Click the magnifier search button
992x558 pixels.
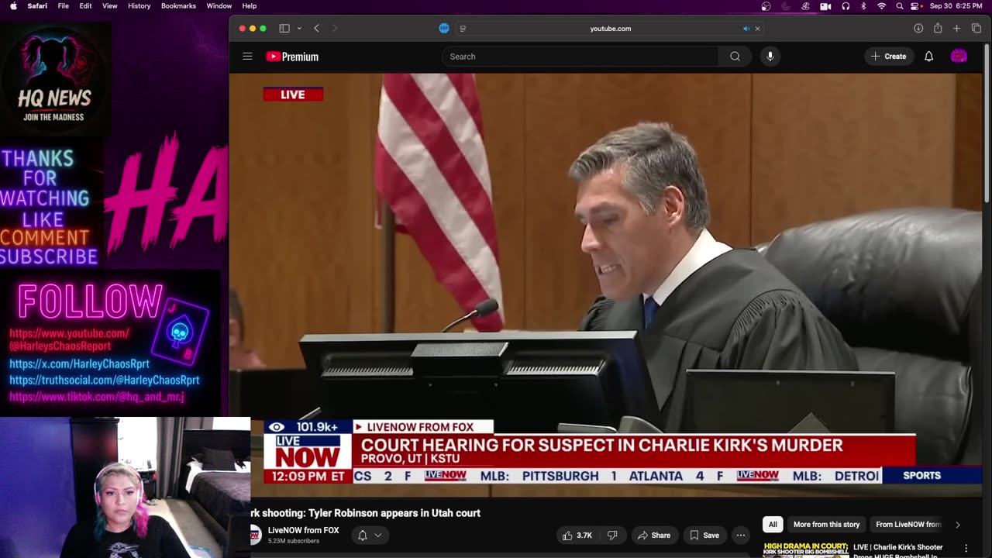735,57
